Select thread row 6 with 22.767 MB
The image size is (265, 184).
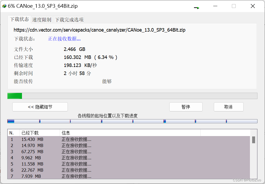129,170
